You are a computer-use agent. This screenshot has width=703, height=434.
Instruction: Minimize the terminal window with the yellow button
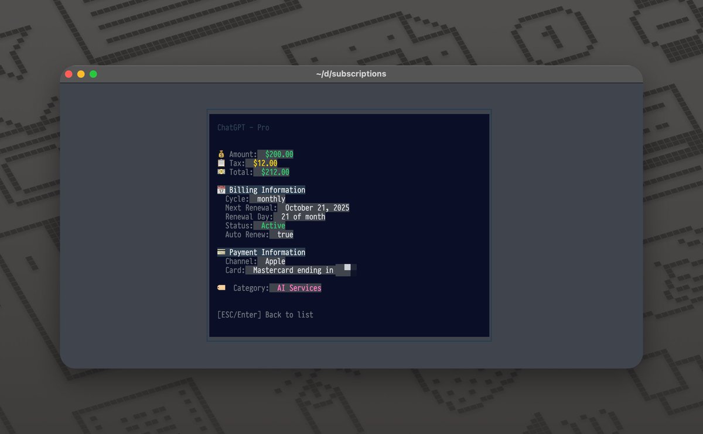coord(81,74)
